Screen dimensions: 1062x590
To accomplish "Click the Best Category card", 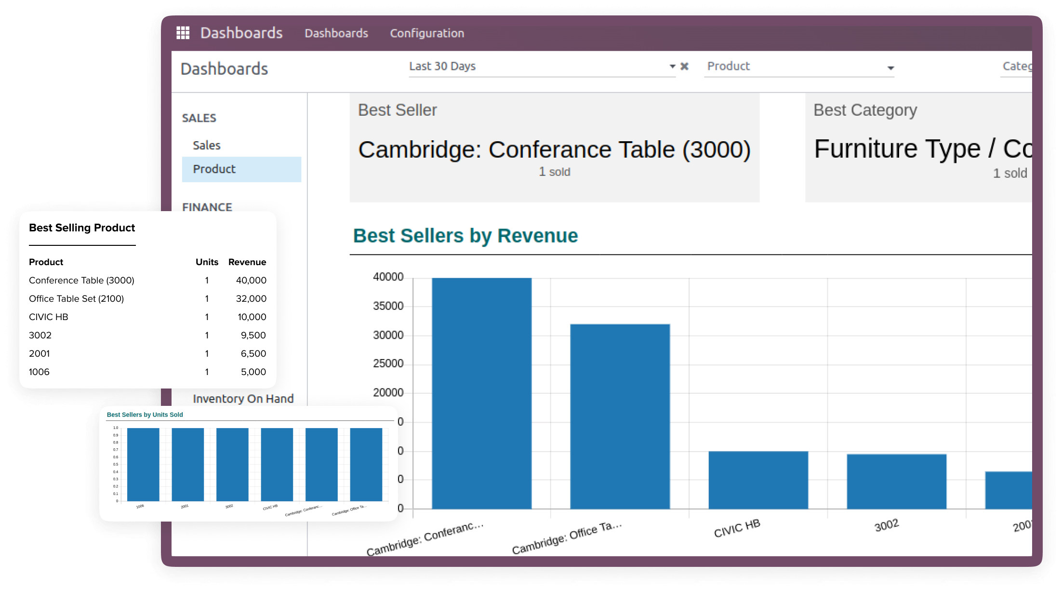I will pyautogui.click(x=918, y=147).
